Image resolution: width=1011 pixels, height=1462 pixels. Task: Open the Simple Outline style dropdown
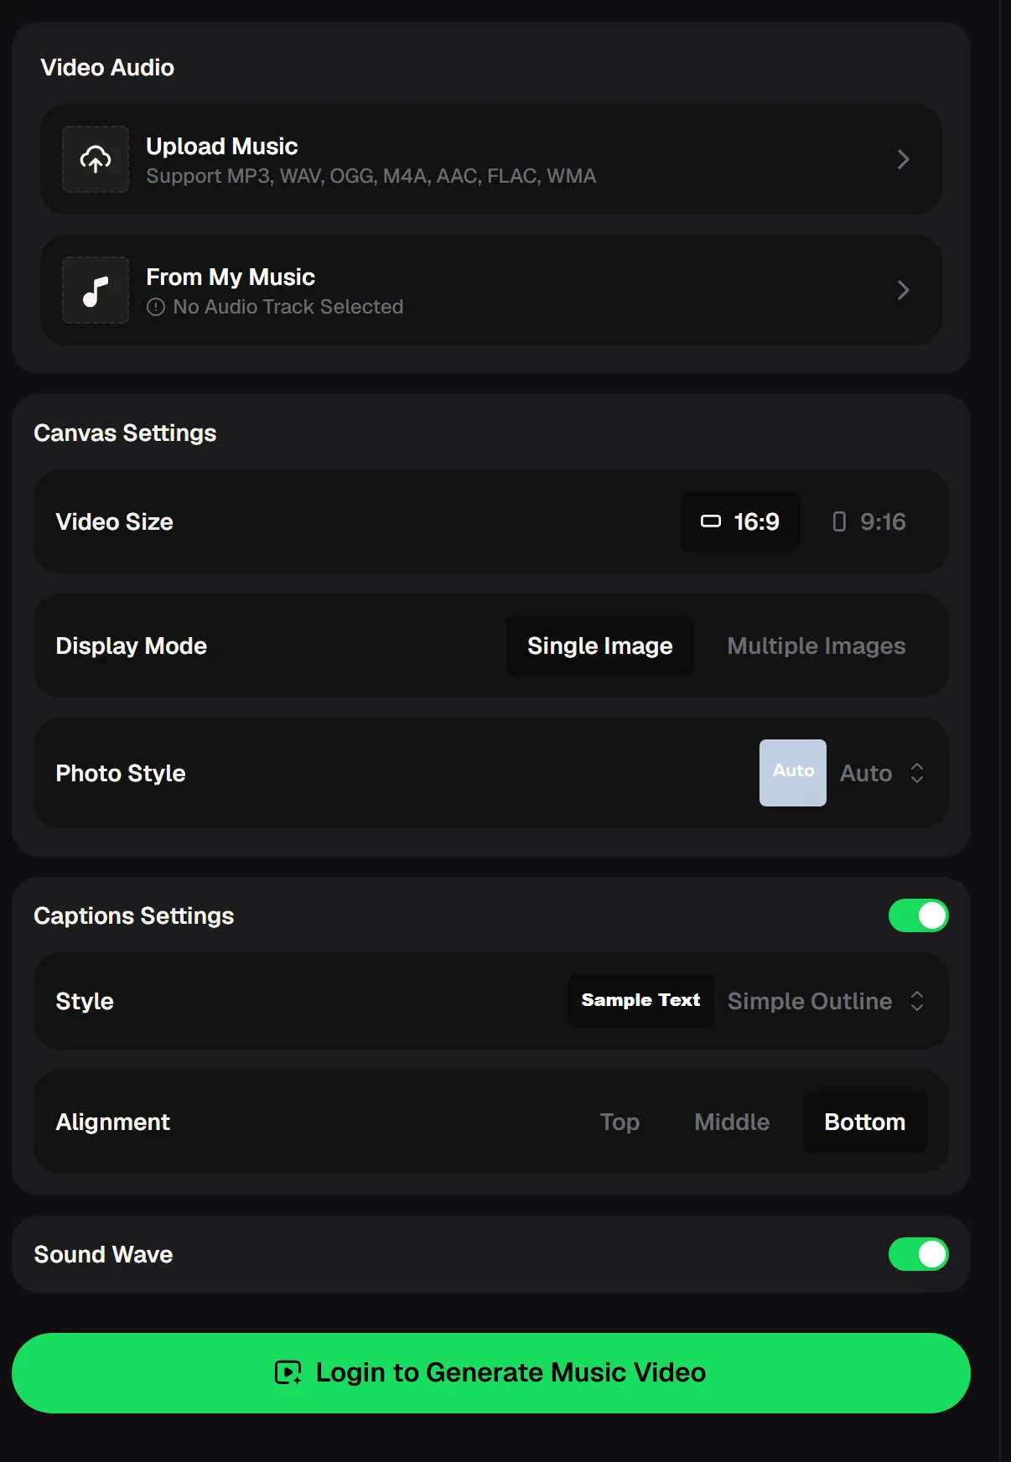click(x=826, y=1001)
